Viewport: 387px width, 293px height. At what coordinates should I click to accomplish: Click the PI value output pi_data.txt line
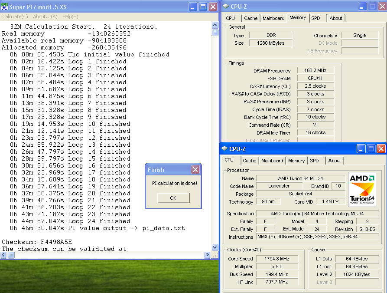97,228
